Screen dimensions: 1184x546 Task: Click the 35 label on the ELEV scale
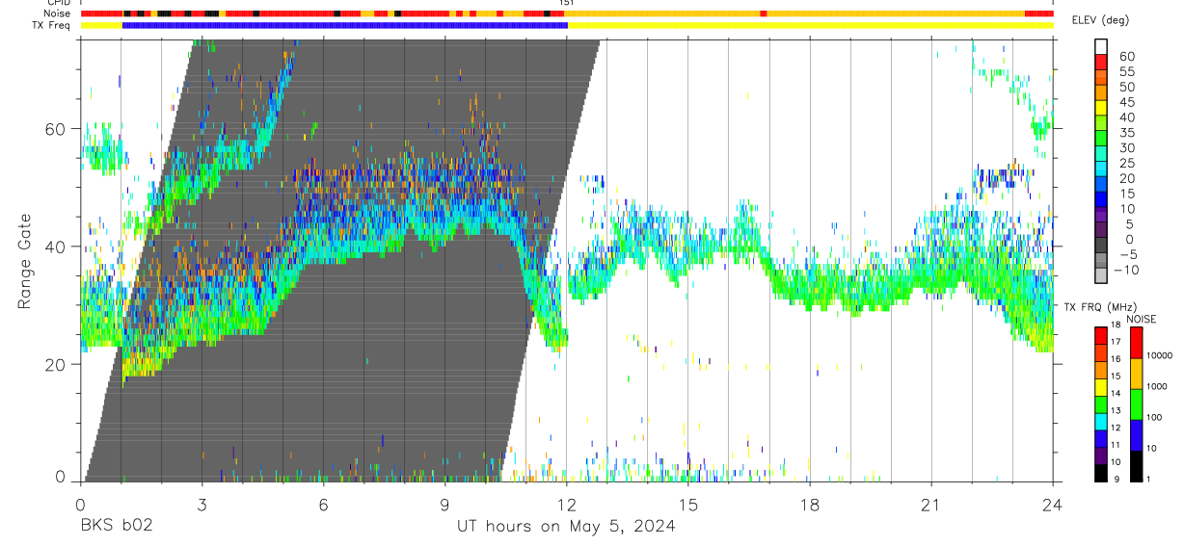point(1126,133)
